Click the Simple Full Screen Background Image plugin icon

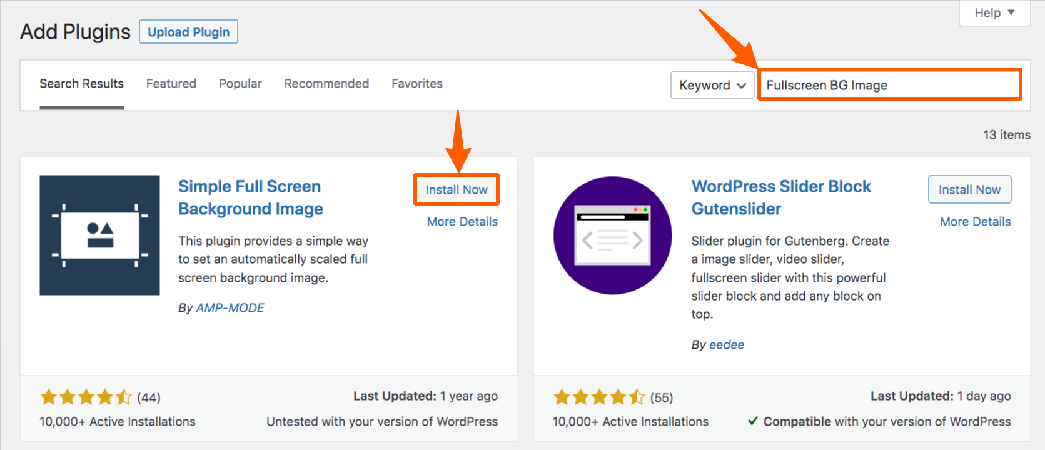[x=99, y=234]
